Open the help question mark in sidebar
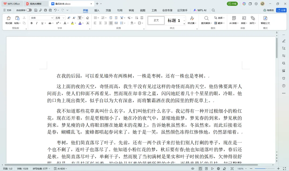 (x=284, y=86)
